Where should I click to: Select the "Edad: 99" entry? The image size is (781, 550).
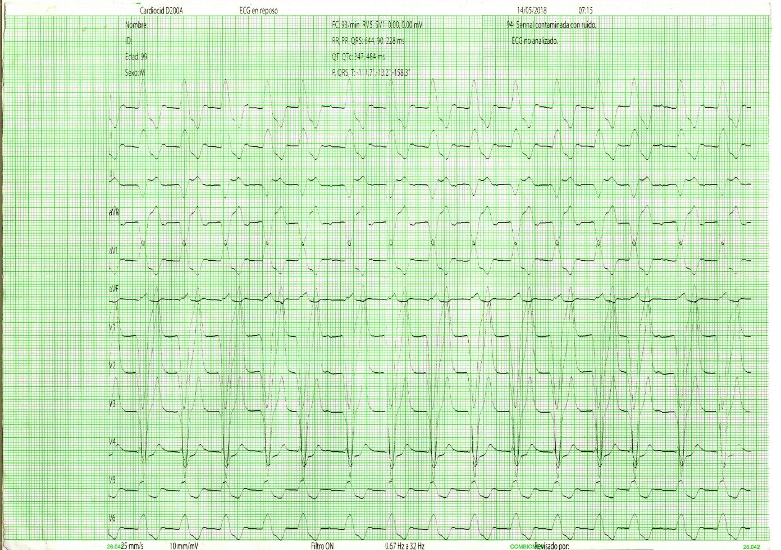pos(135,56)
